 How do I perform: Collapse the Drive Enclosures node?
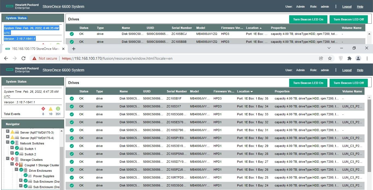(x=16, y=170)
